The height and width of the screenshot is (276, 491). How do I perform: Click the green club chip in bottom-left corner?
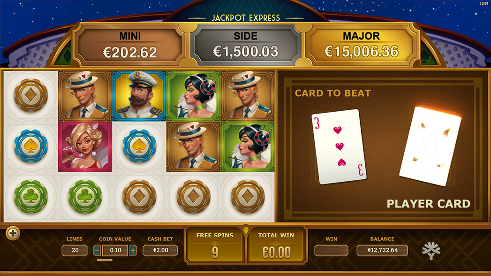[30, 197]
